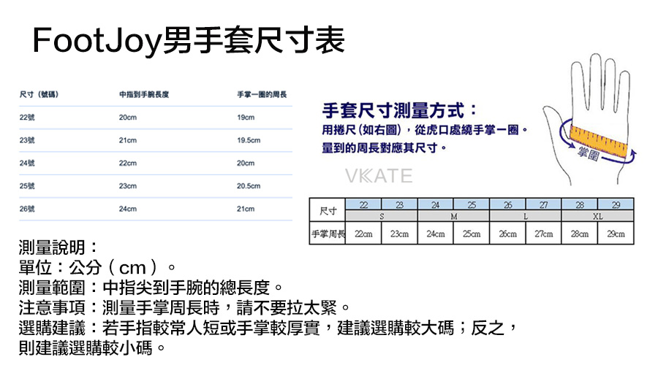This screenshot has height=365, width=658.
Task: Click the blue size "25" cell in the grid
Action: tap(472, 205)
